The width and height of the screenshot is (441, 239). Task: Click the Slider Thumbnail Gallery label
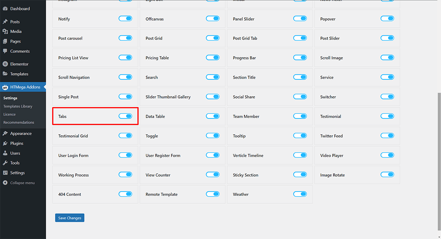point(168,97)
